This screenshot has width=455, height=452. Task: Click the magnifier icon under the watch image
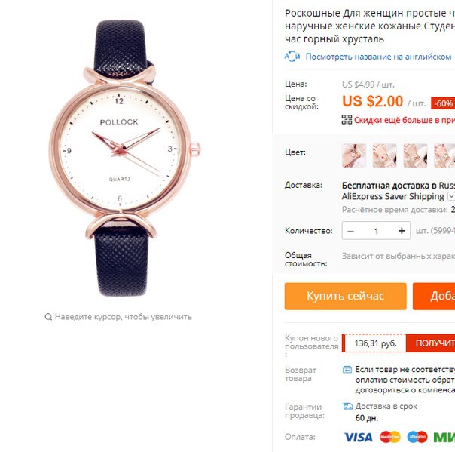point(48,316)
